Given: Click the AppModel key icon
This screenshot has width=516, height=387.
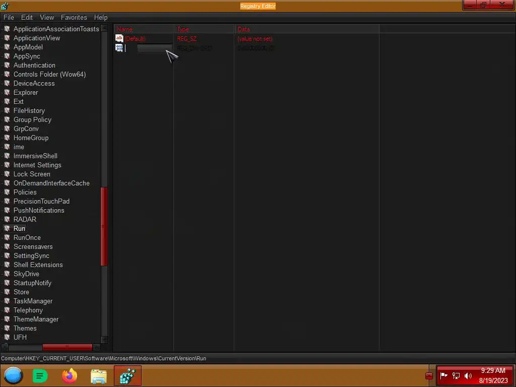Looking at the screenshot, I should point(7,47).
